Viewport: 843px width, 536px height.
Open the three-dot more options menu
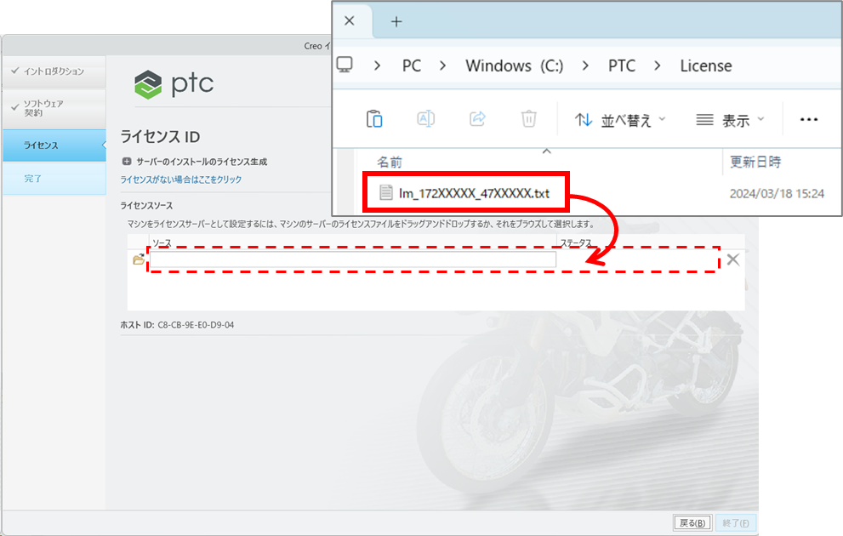(808, 120)
